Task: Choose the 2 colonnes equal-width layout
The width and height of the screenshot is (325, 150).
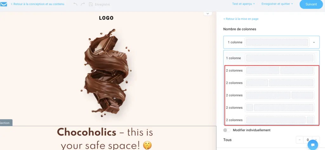Action: click(270, 70)
